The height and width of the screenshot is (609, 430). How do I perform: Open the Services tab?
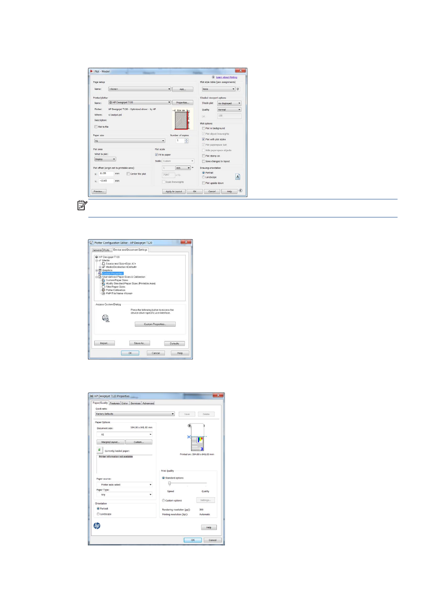[x=135, y=403]
